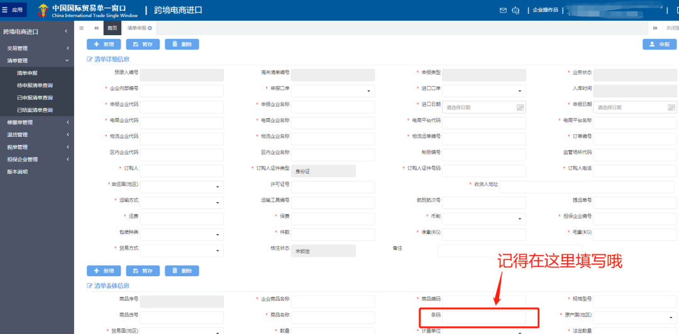Open the 申报口岸 dropdown

click(x=333, y=91)
